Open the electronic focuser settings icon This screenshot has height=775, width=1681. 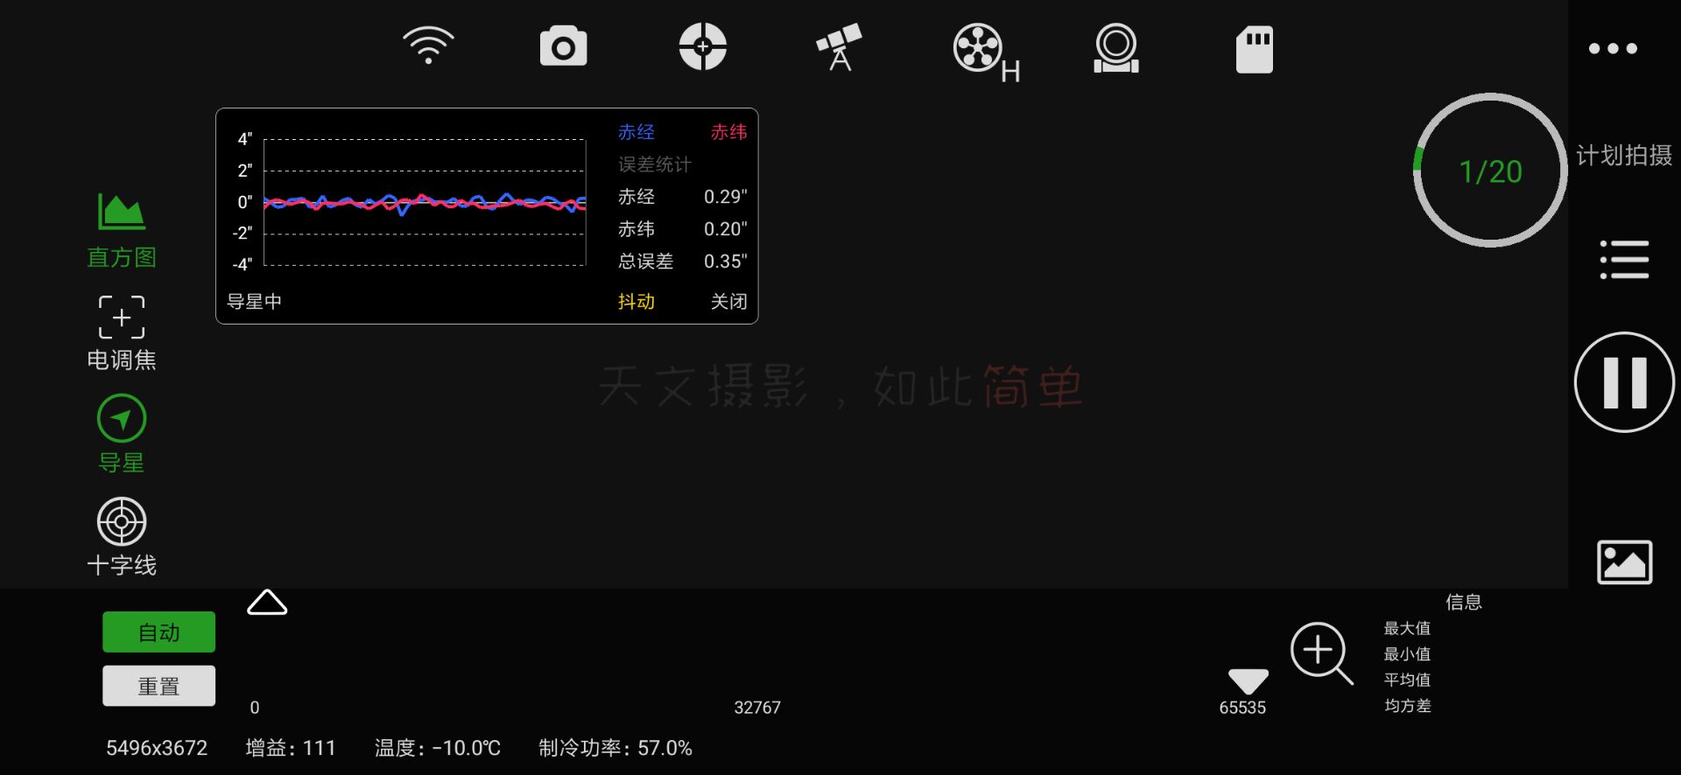pyautogui.click(x=1116, y=48)
